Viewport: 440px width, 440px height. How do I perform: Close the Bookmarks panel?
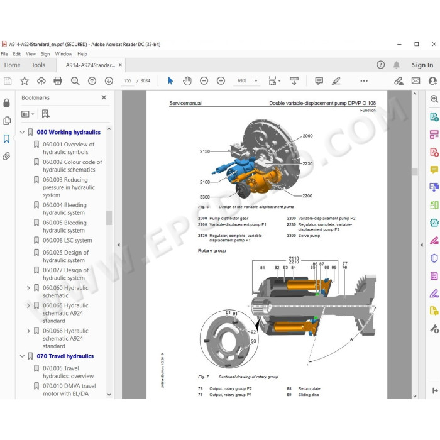point(104,97)
